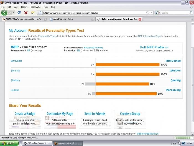
Task: Click the 14:20 taskbar clock
Action: tap(189, 143)
